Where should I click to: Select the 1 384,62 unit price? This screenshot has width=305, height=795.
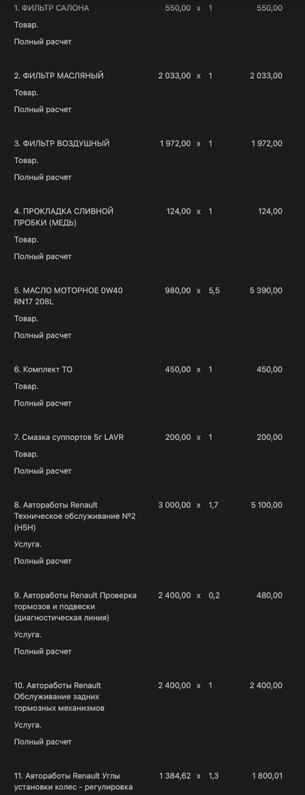click(x=175, y=776)
